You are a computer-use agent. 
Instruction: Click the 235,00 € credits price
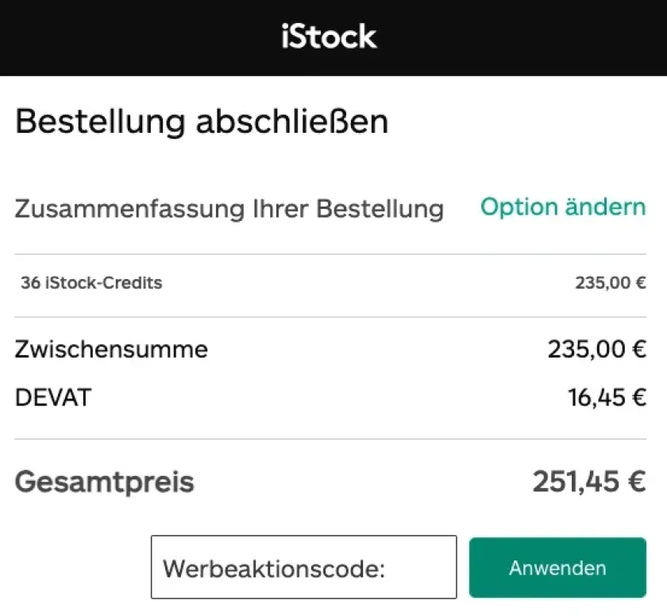tap(611, 282)
